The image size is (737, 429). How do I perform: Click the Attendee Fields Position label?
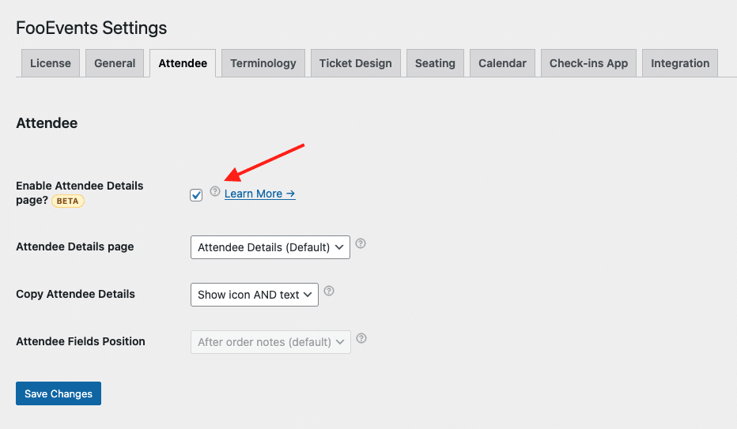click(x=81, y=341)
